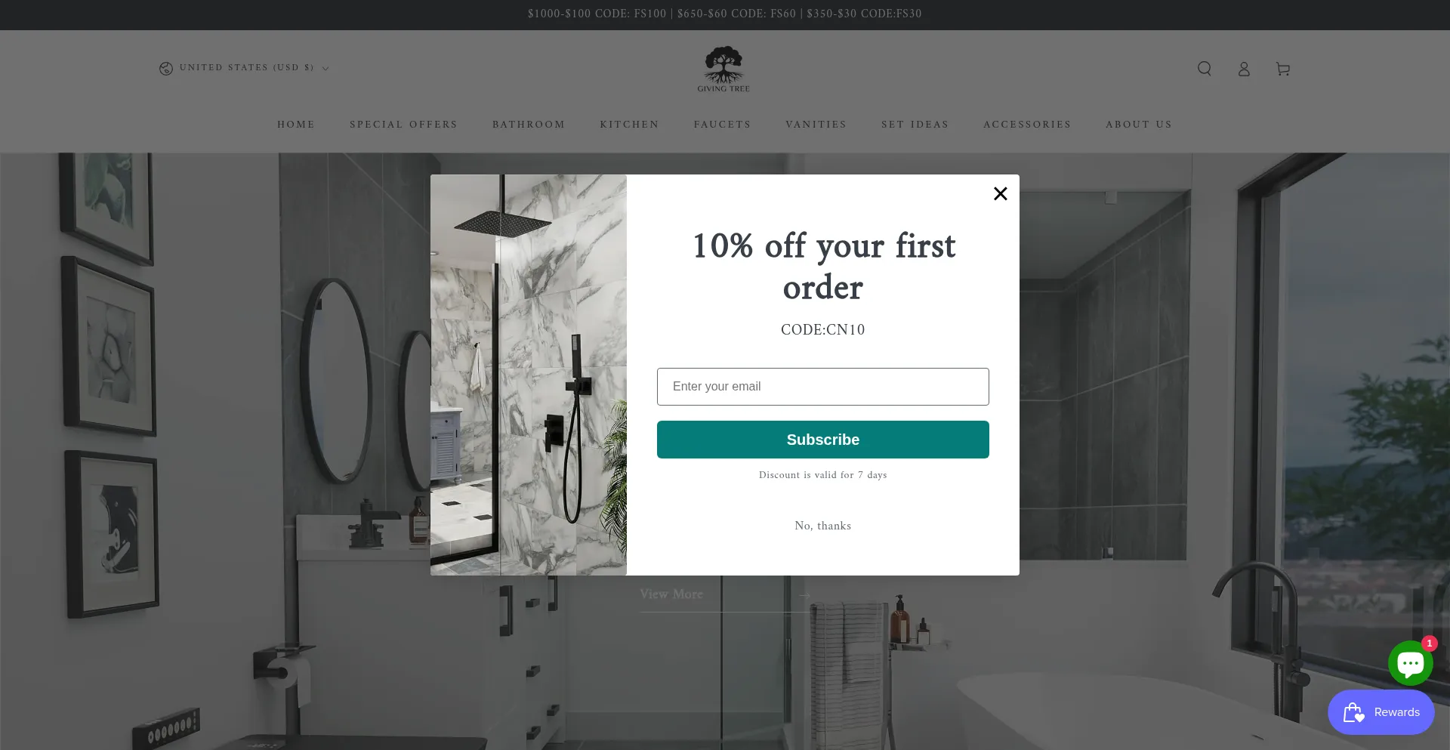This screenshot has height=750, width=1450.
Task: Click the Subscribe button
Action: pyautogui.click(x=823, y=440)
